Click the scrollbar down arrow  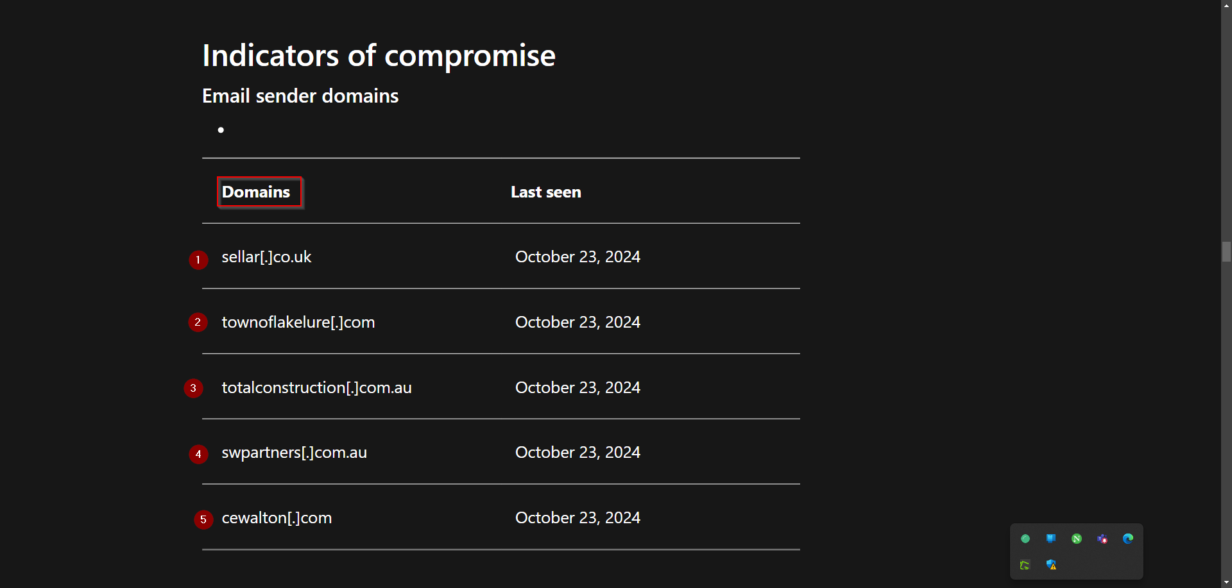tap(1226, 583)
